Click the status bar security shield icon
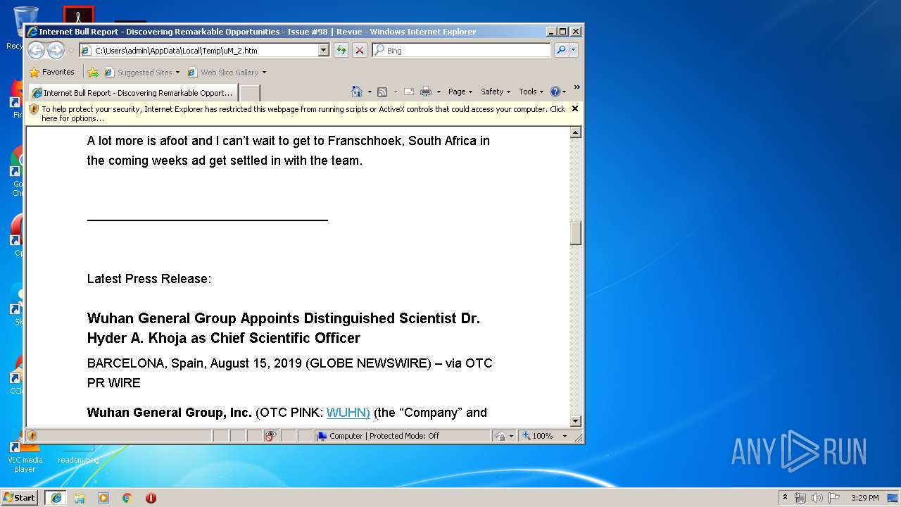This screenshot has height=507, width=901. (32, 436)
